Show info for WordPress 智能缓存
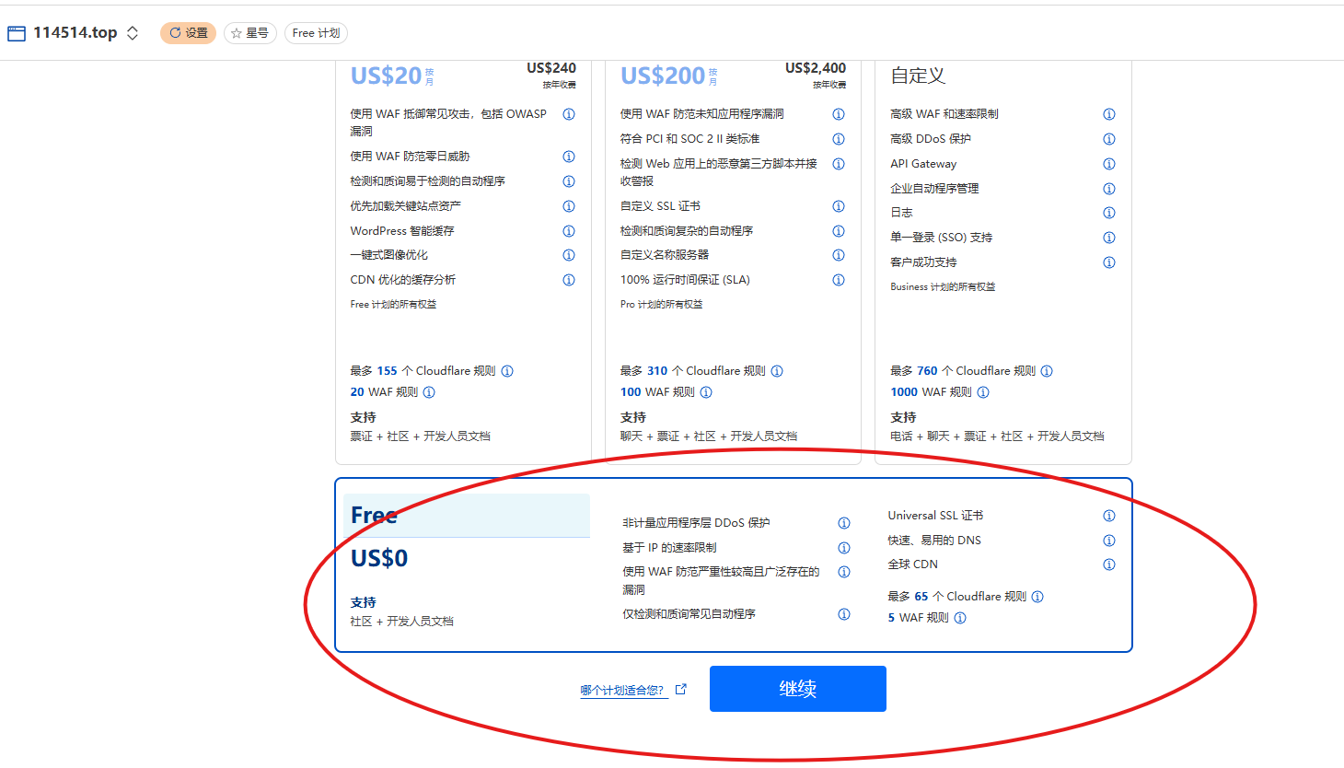 569,231
